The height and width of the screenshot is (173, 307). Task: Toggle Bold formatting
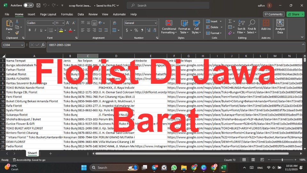(29, 30)
